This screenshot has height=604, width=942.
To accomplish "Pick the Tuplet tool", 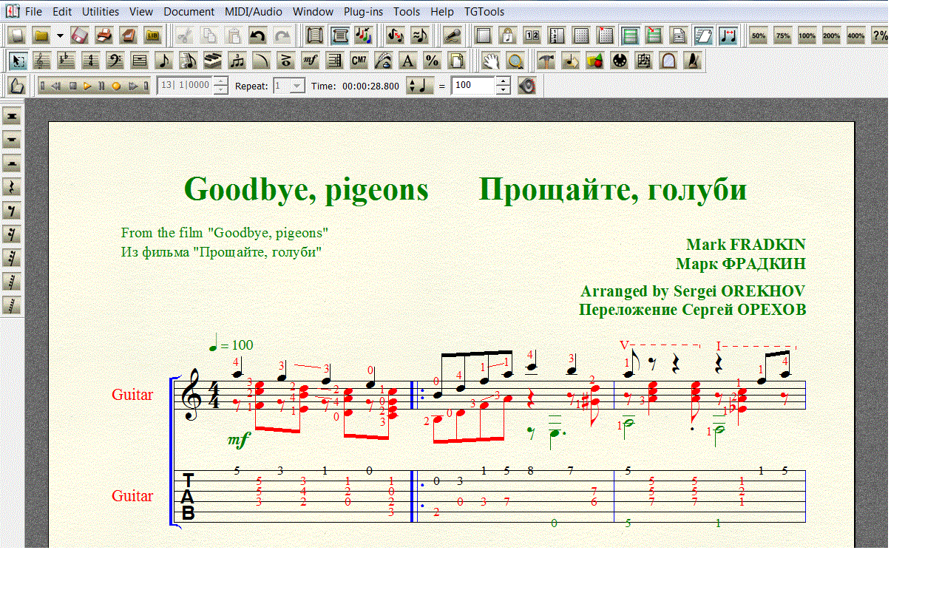I will coord(237,60).
